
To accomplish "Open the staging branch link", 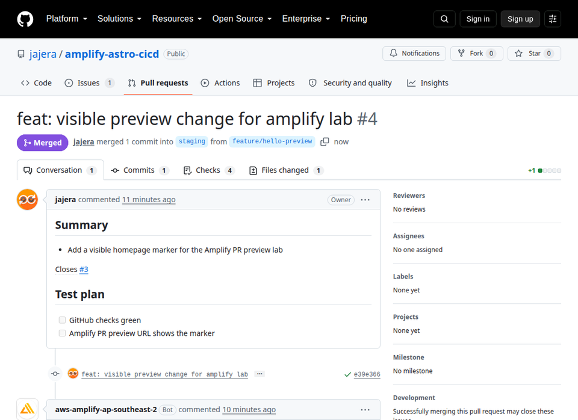I will point(191,141).
